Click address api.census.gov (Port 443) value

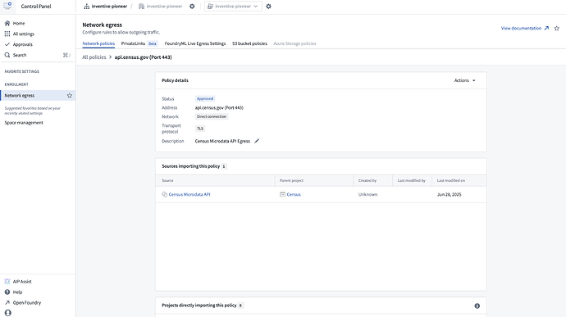click(x=219, y=107)
